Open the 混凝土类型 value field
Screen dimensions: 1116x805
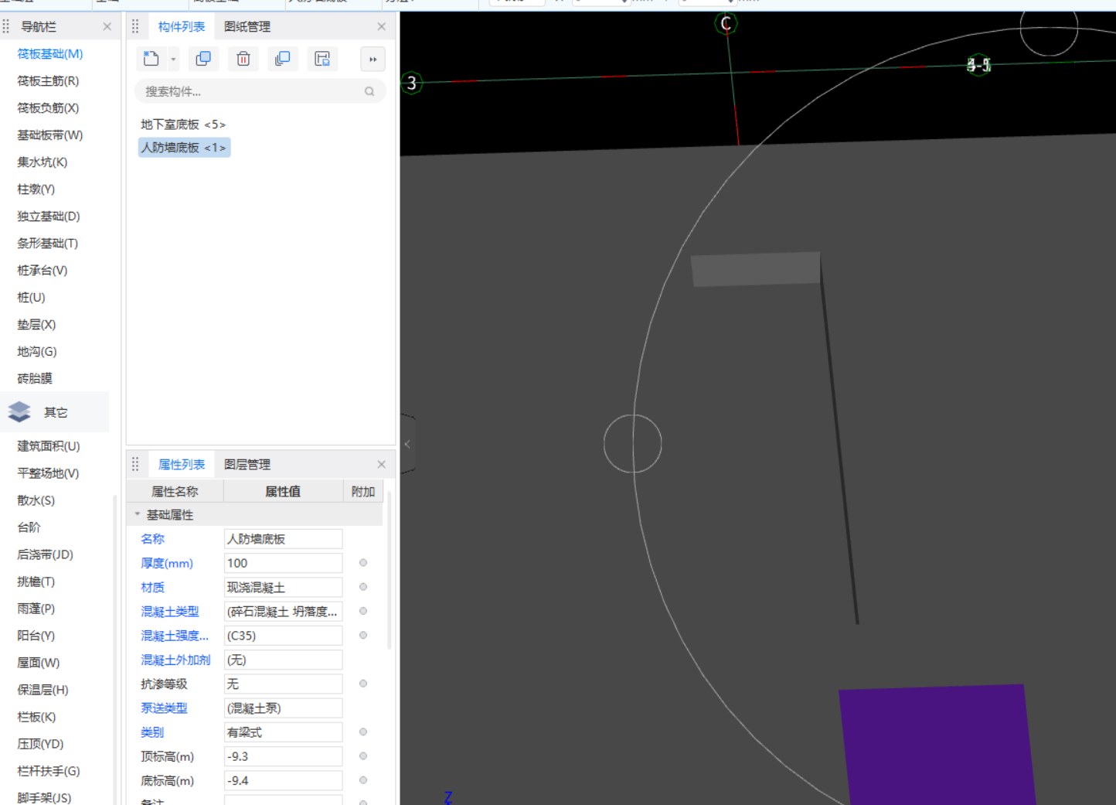(x=283, y=612)
